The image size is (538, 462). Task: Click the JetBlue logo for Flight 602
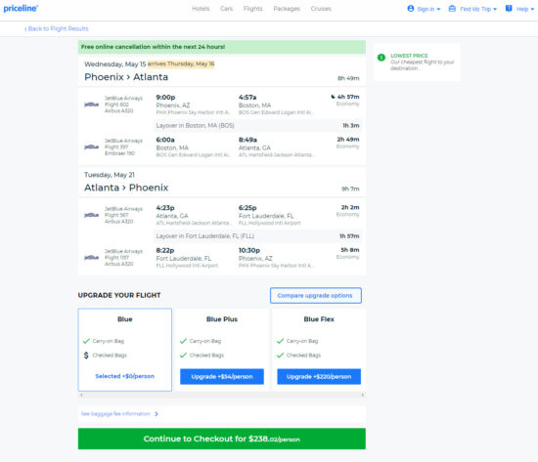[x=92, y=105]
